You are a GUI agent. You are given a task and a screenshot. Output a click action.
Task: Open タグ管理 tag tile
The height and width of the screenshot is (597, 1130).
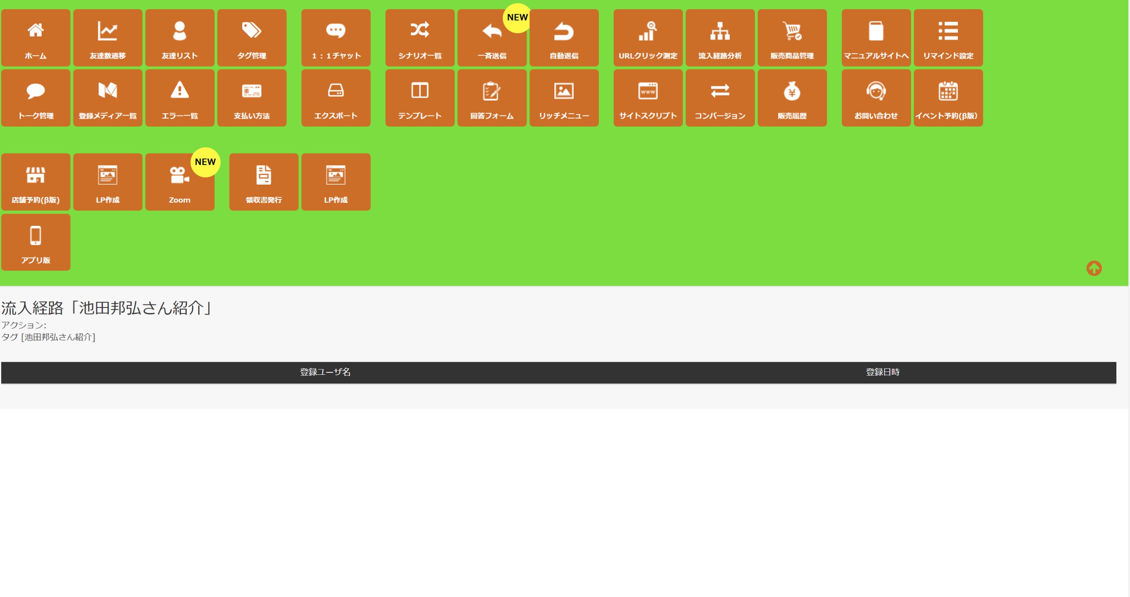pos(252,38)
